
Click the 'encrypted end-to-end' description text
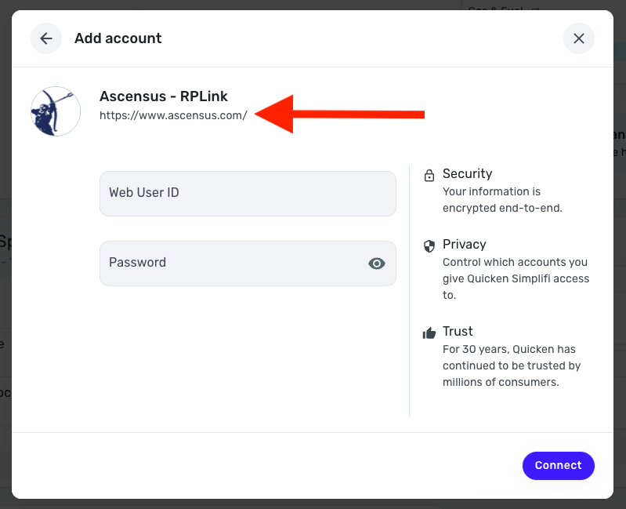pos(502,208)
